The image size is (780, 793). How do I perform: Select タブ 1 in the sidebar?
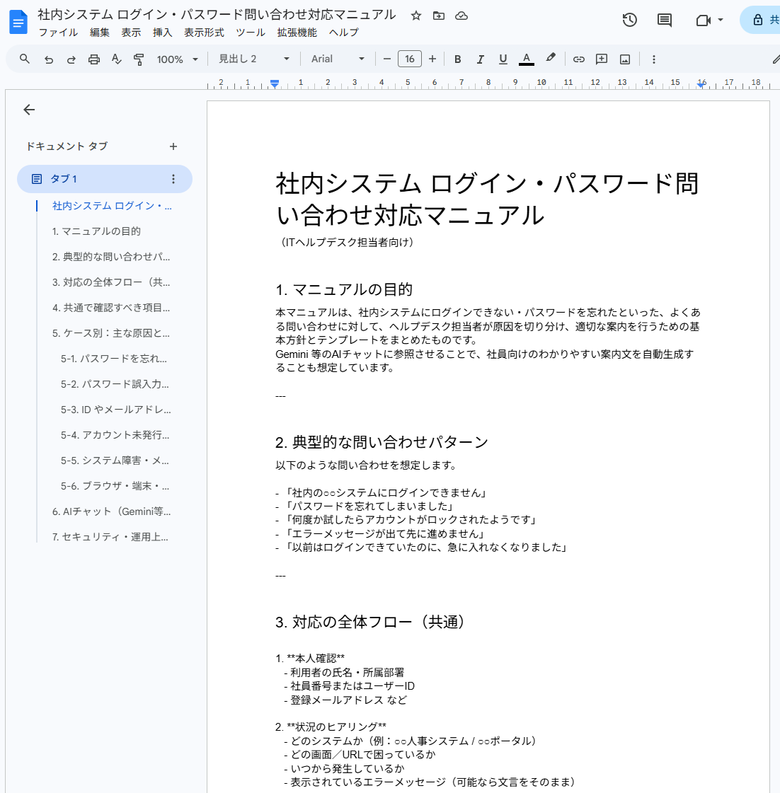click(x=105, y=179)
